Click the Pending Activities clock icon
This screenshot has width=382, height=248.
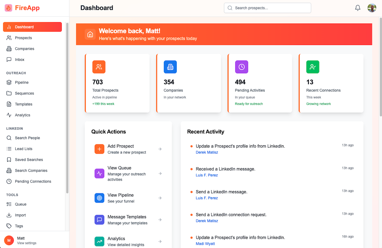pos(241,67)
